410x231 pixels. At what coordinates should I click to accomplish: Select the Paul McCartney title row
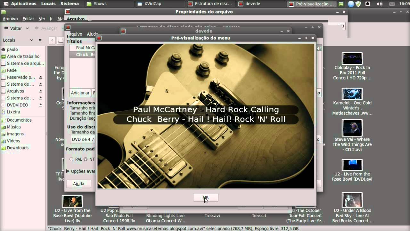[x=83, y=47]
